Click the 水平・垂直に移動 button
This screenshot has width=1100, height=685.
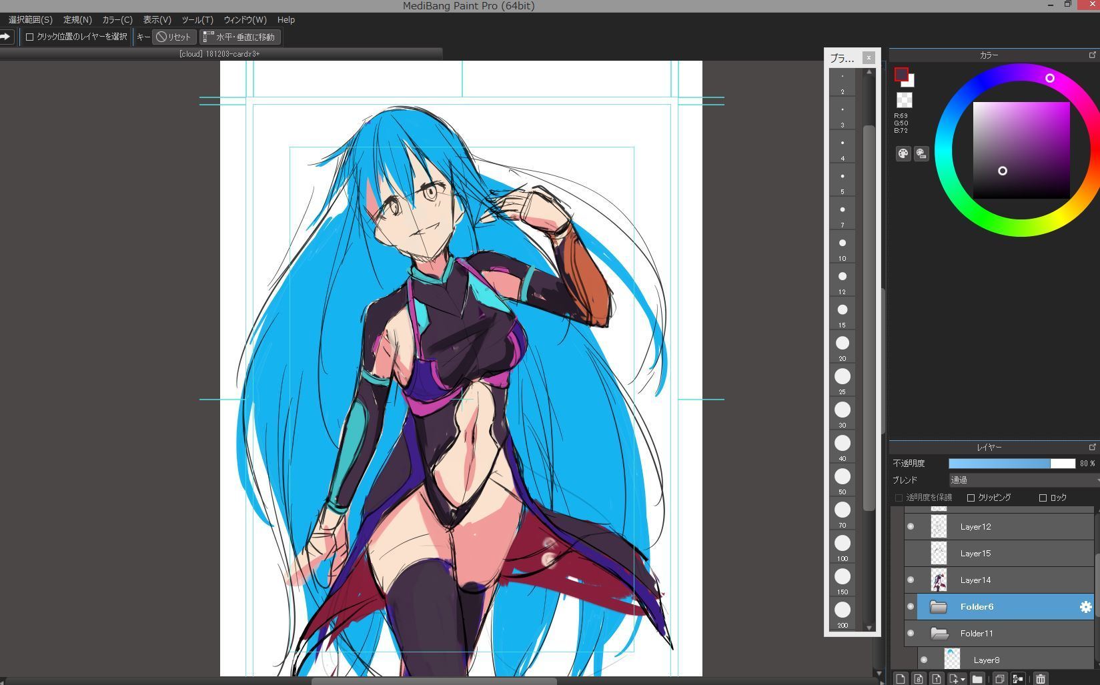(x=239, y=37)
